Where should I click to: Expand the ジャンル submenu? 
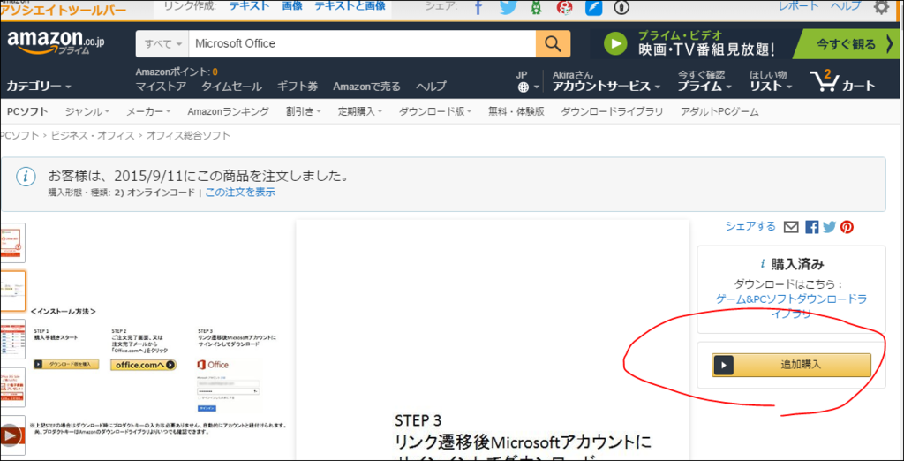(87, 112)
